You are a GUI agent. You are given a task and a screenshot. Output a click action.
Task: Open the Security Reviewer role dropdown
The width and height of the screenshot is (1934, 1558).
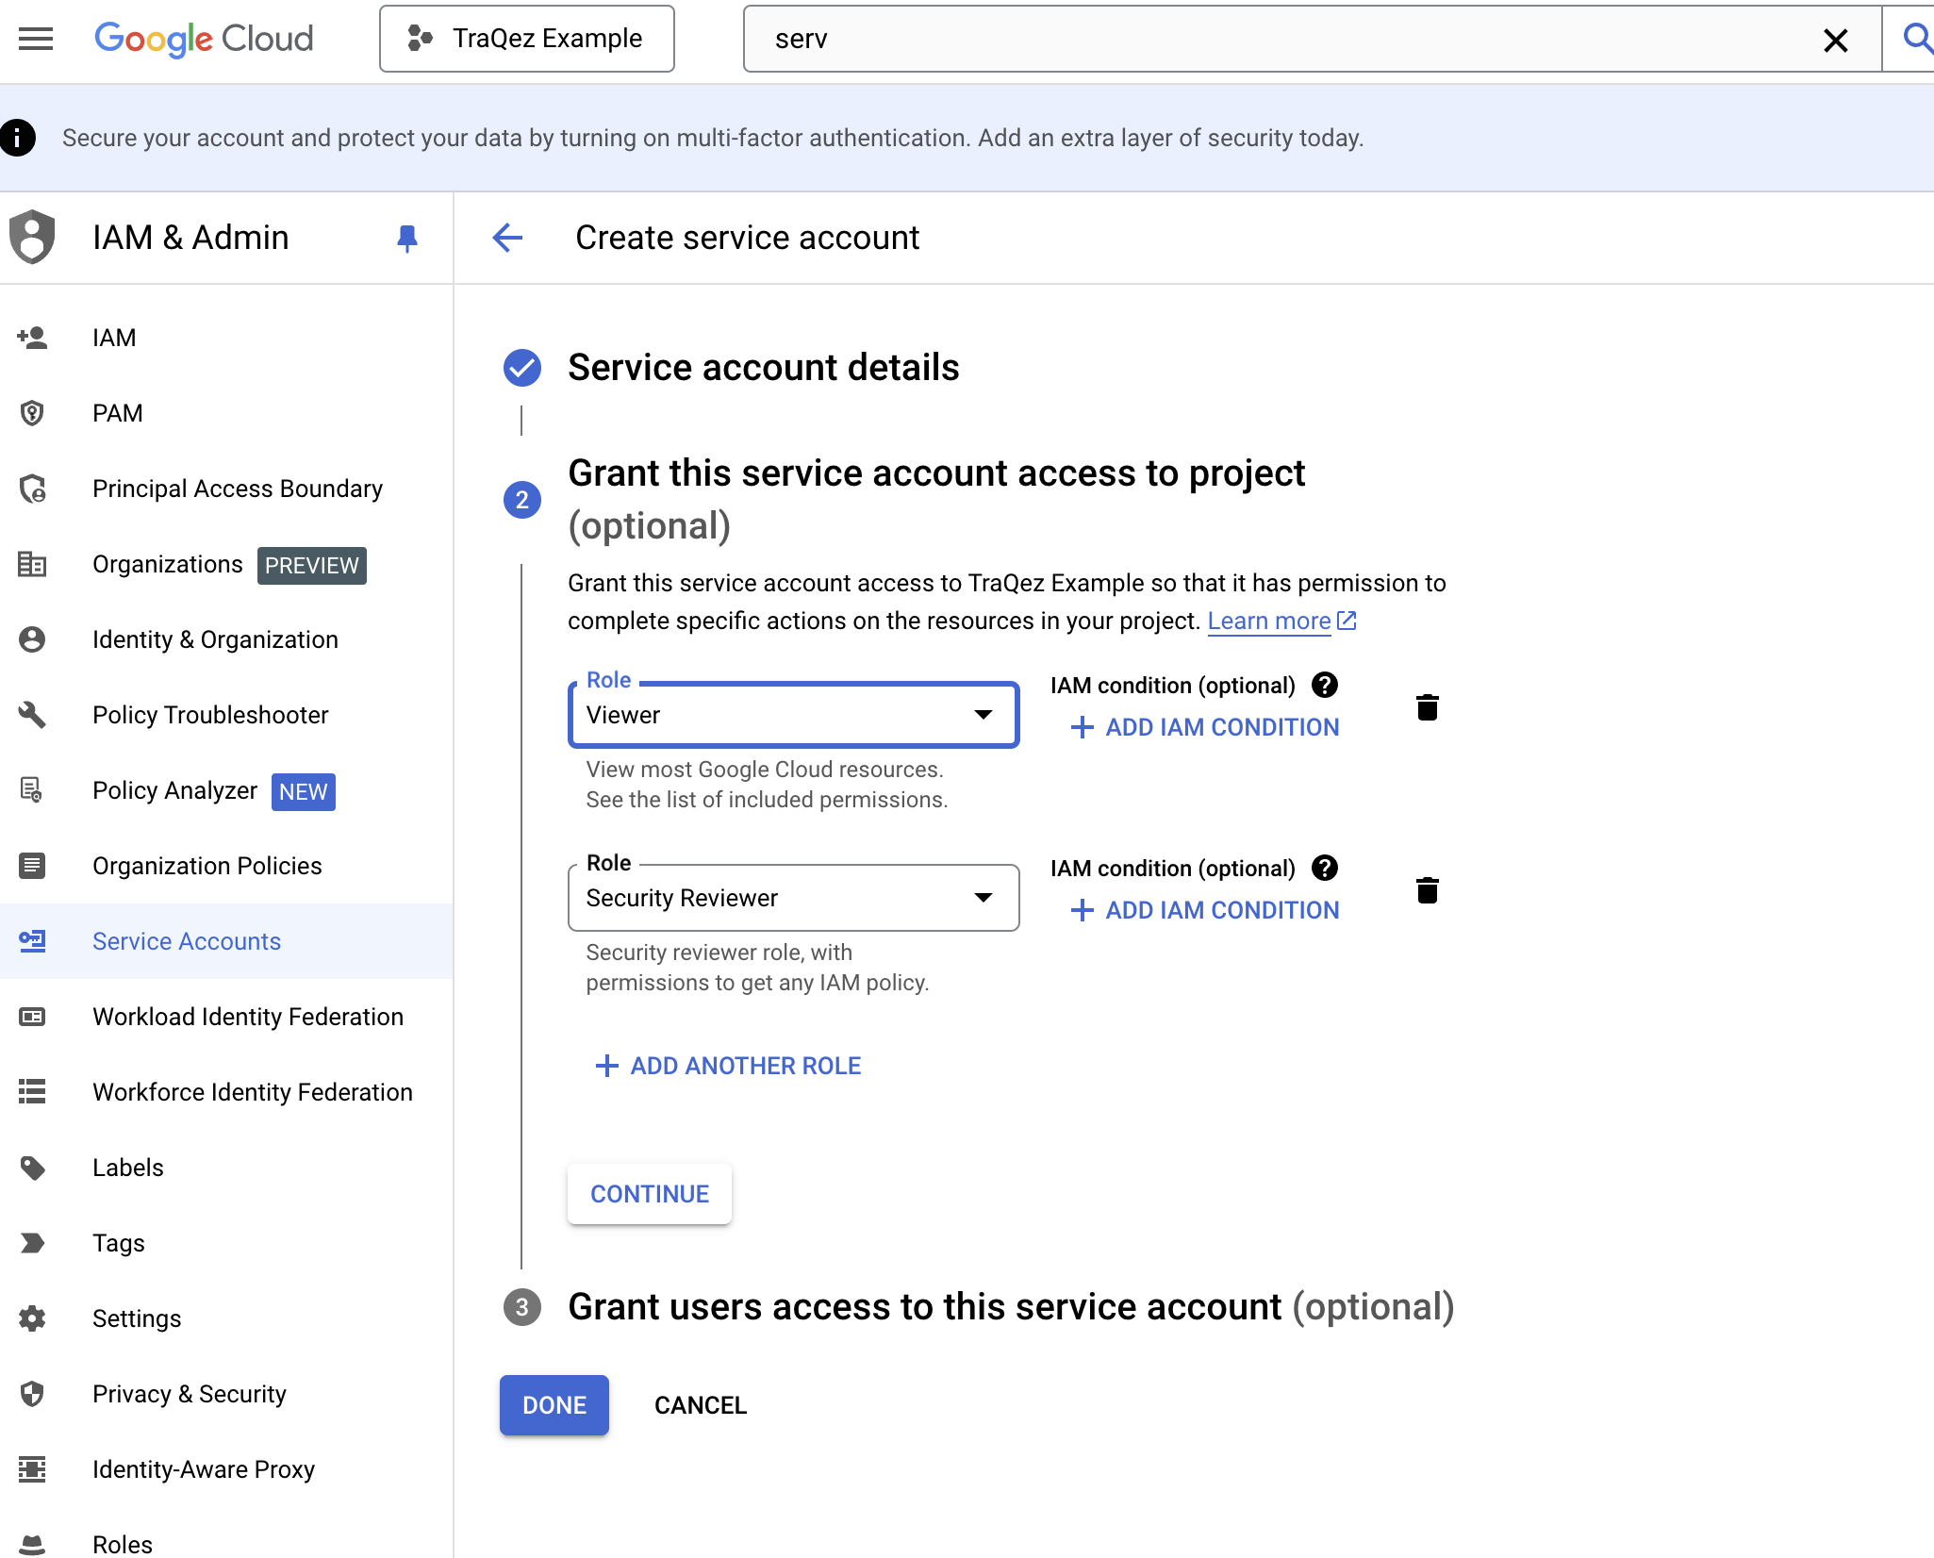pyautogui.click(x=792, y=898)
